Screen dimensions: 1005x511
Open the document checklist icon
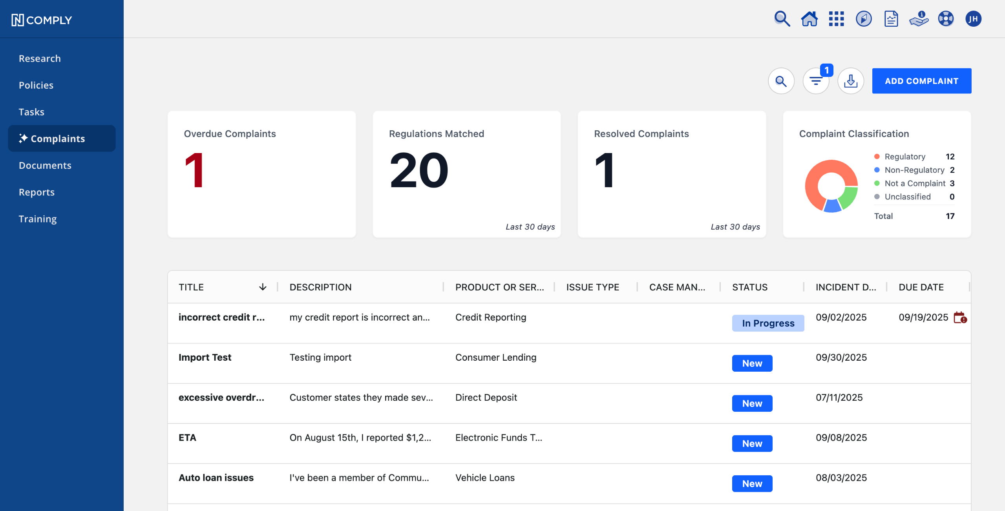tap(891, 19)
